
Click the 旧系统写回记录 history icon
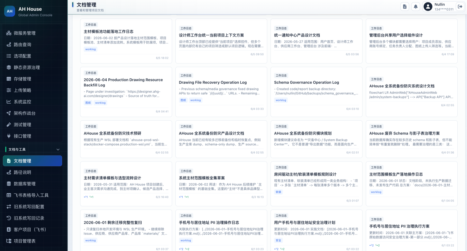click(9, 218)
